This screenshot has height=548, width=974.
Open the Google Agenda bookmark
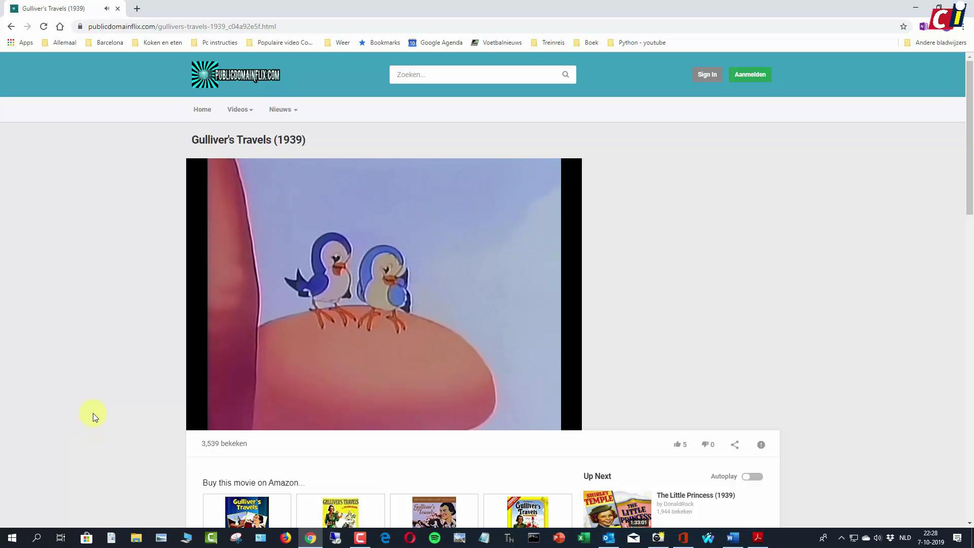point(435,43)
